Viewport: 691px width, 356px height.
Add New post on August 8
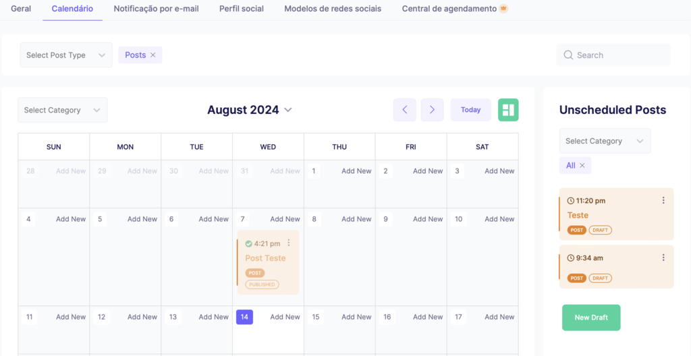pos(356,219)
